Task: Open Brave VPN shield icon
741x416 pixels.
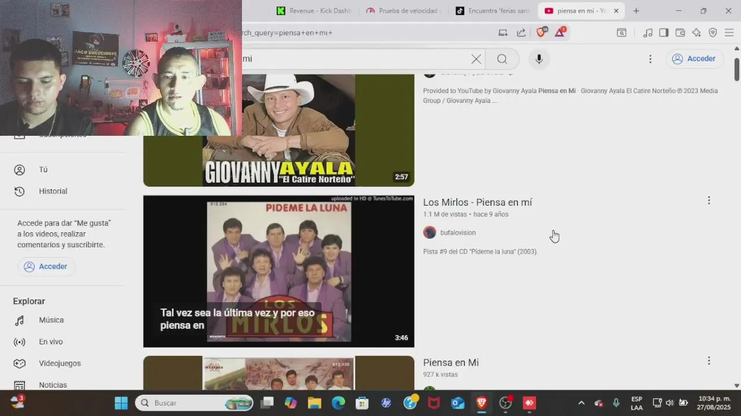Action: 713,33
